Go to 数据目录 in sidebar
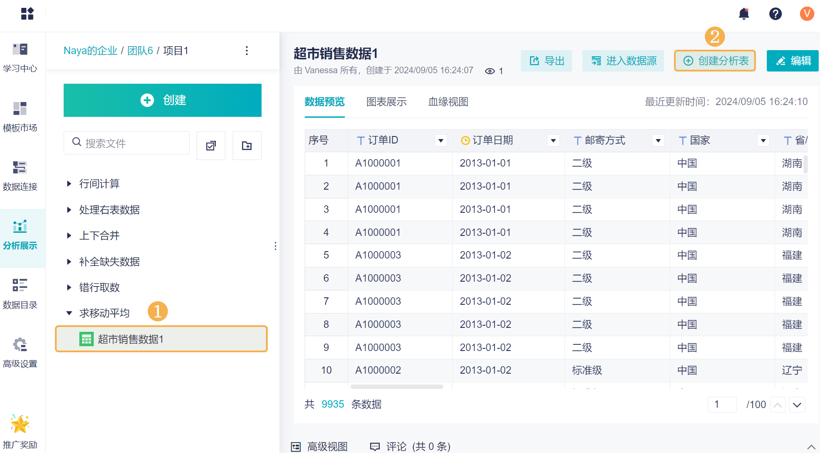The image size is (820, 453). point(20,293)
